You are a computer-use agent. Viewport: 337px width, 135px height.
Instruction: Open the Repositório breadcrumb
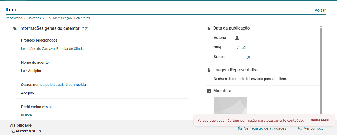coord(14,18)
